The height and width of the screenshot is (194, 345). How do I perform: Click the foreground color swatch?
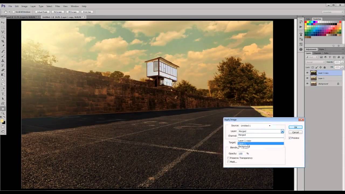(2, 121)
